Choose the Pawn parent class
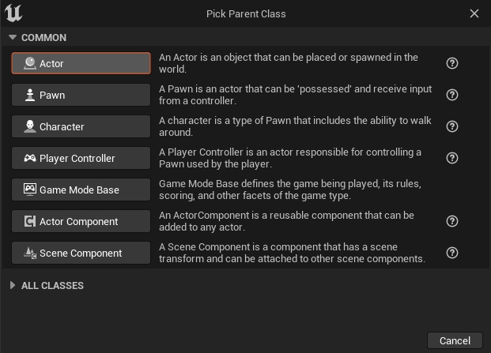Image resolution: width=491 pixels, height=353 pixels. [81, 95]
